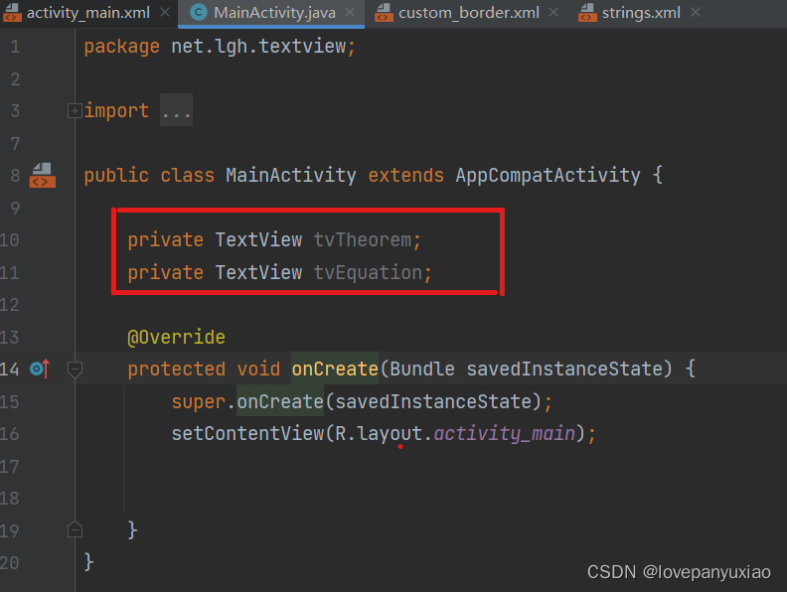
Task: Close the custom_border.xml tab
Action: [553, 13]
